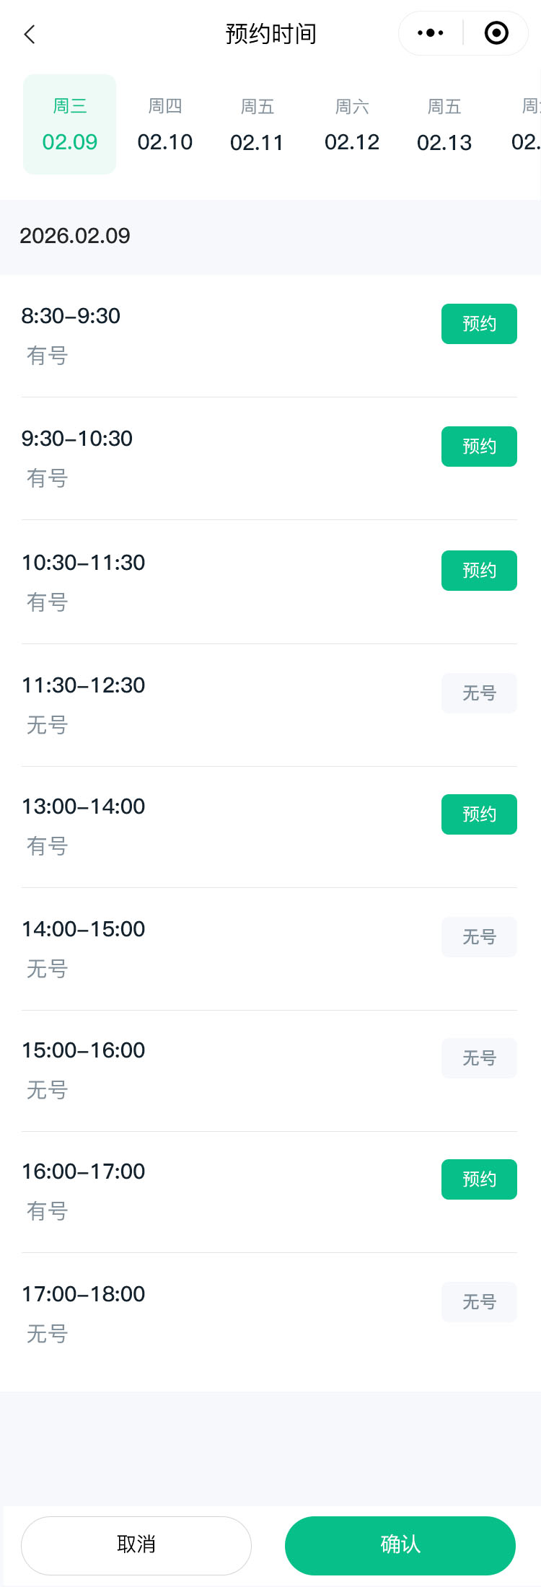
Task: Choose Saturday 02.12 date tab
Action: click(x=352, y=125)
